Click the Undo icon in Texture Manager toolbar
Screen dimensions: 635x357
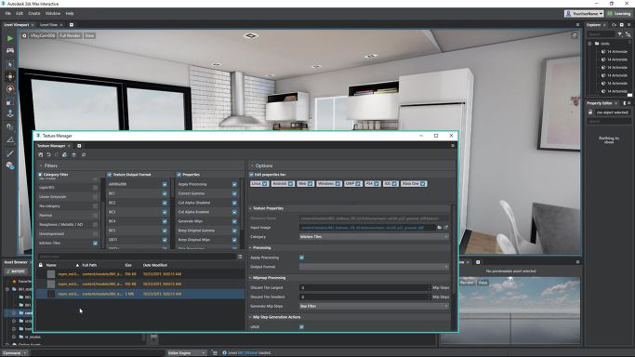[48, 154]
